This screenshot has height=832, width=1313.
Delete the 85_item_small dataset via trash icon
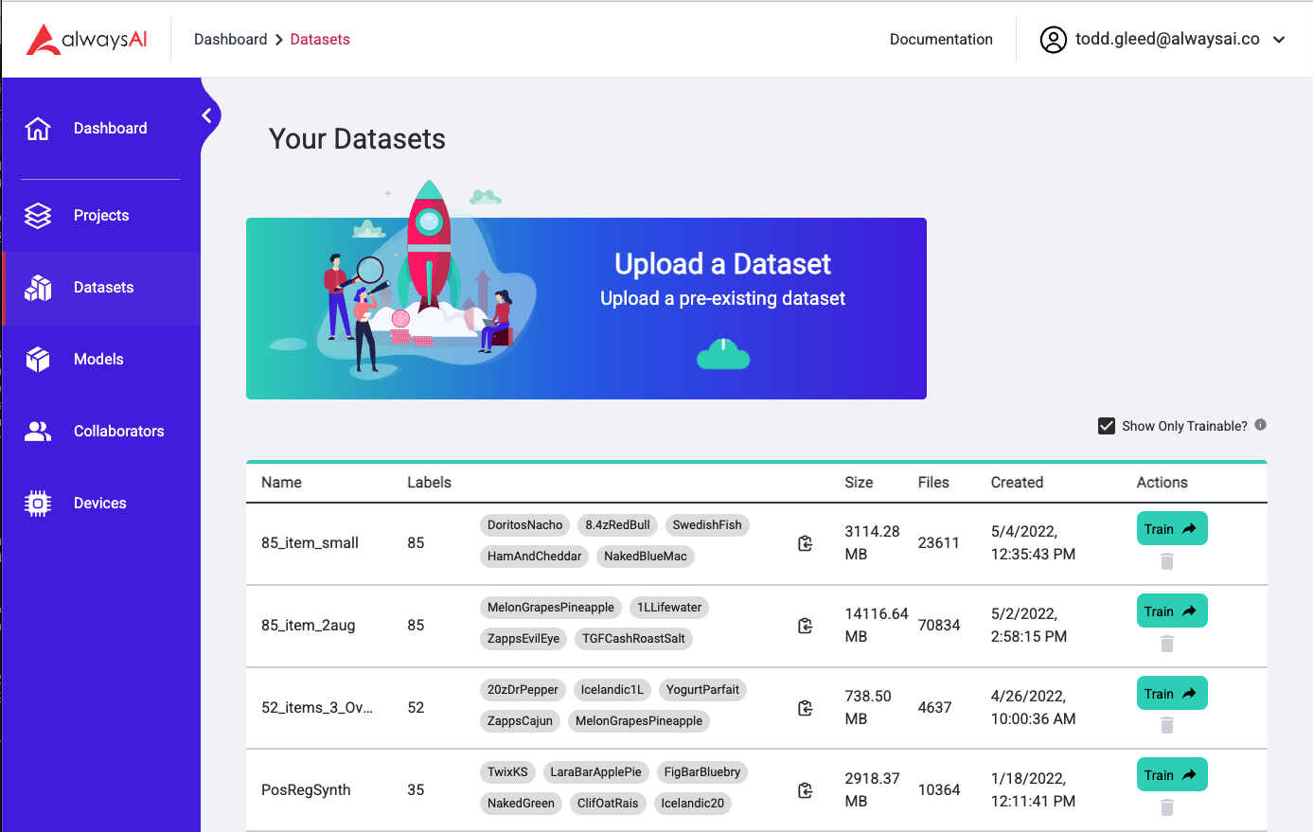pyautogui.click(x=1166, y=561)
